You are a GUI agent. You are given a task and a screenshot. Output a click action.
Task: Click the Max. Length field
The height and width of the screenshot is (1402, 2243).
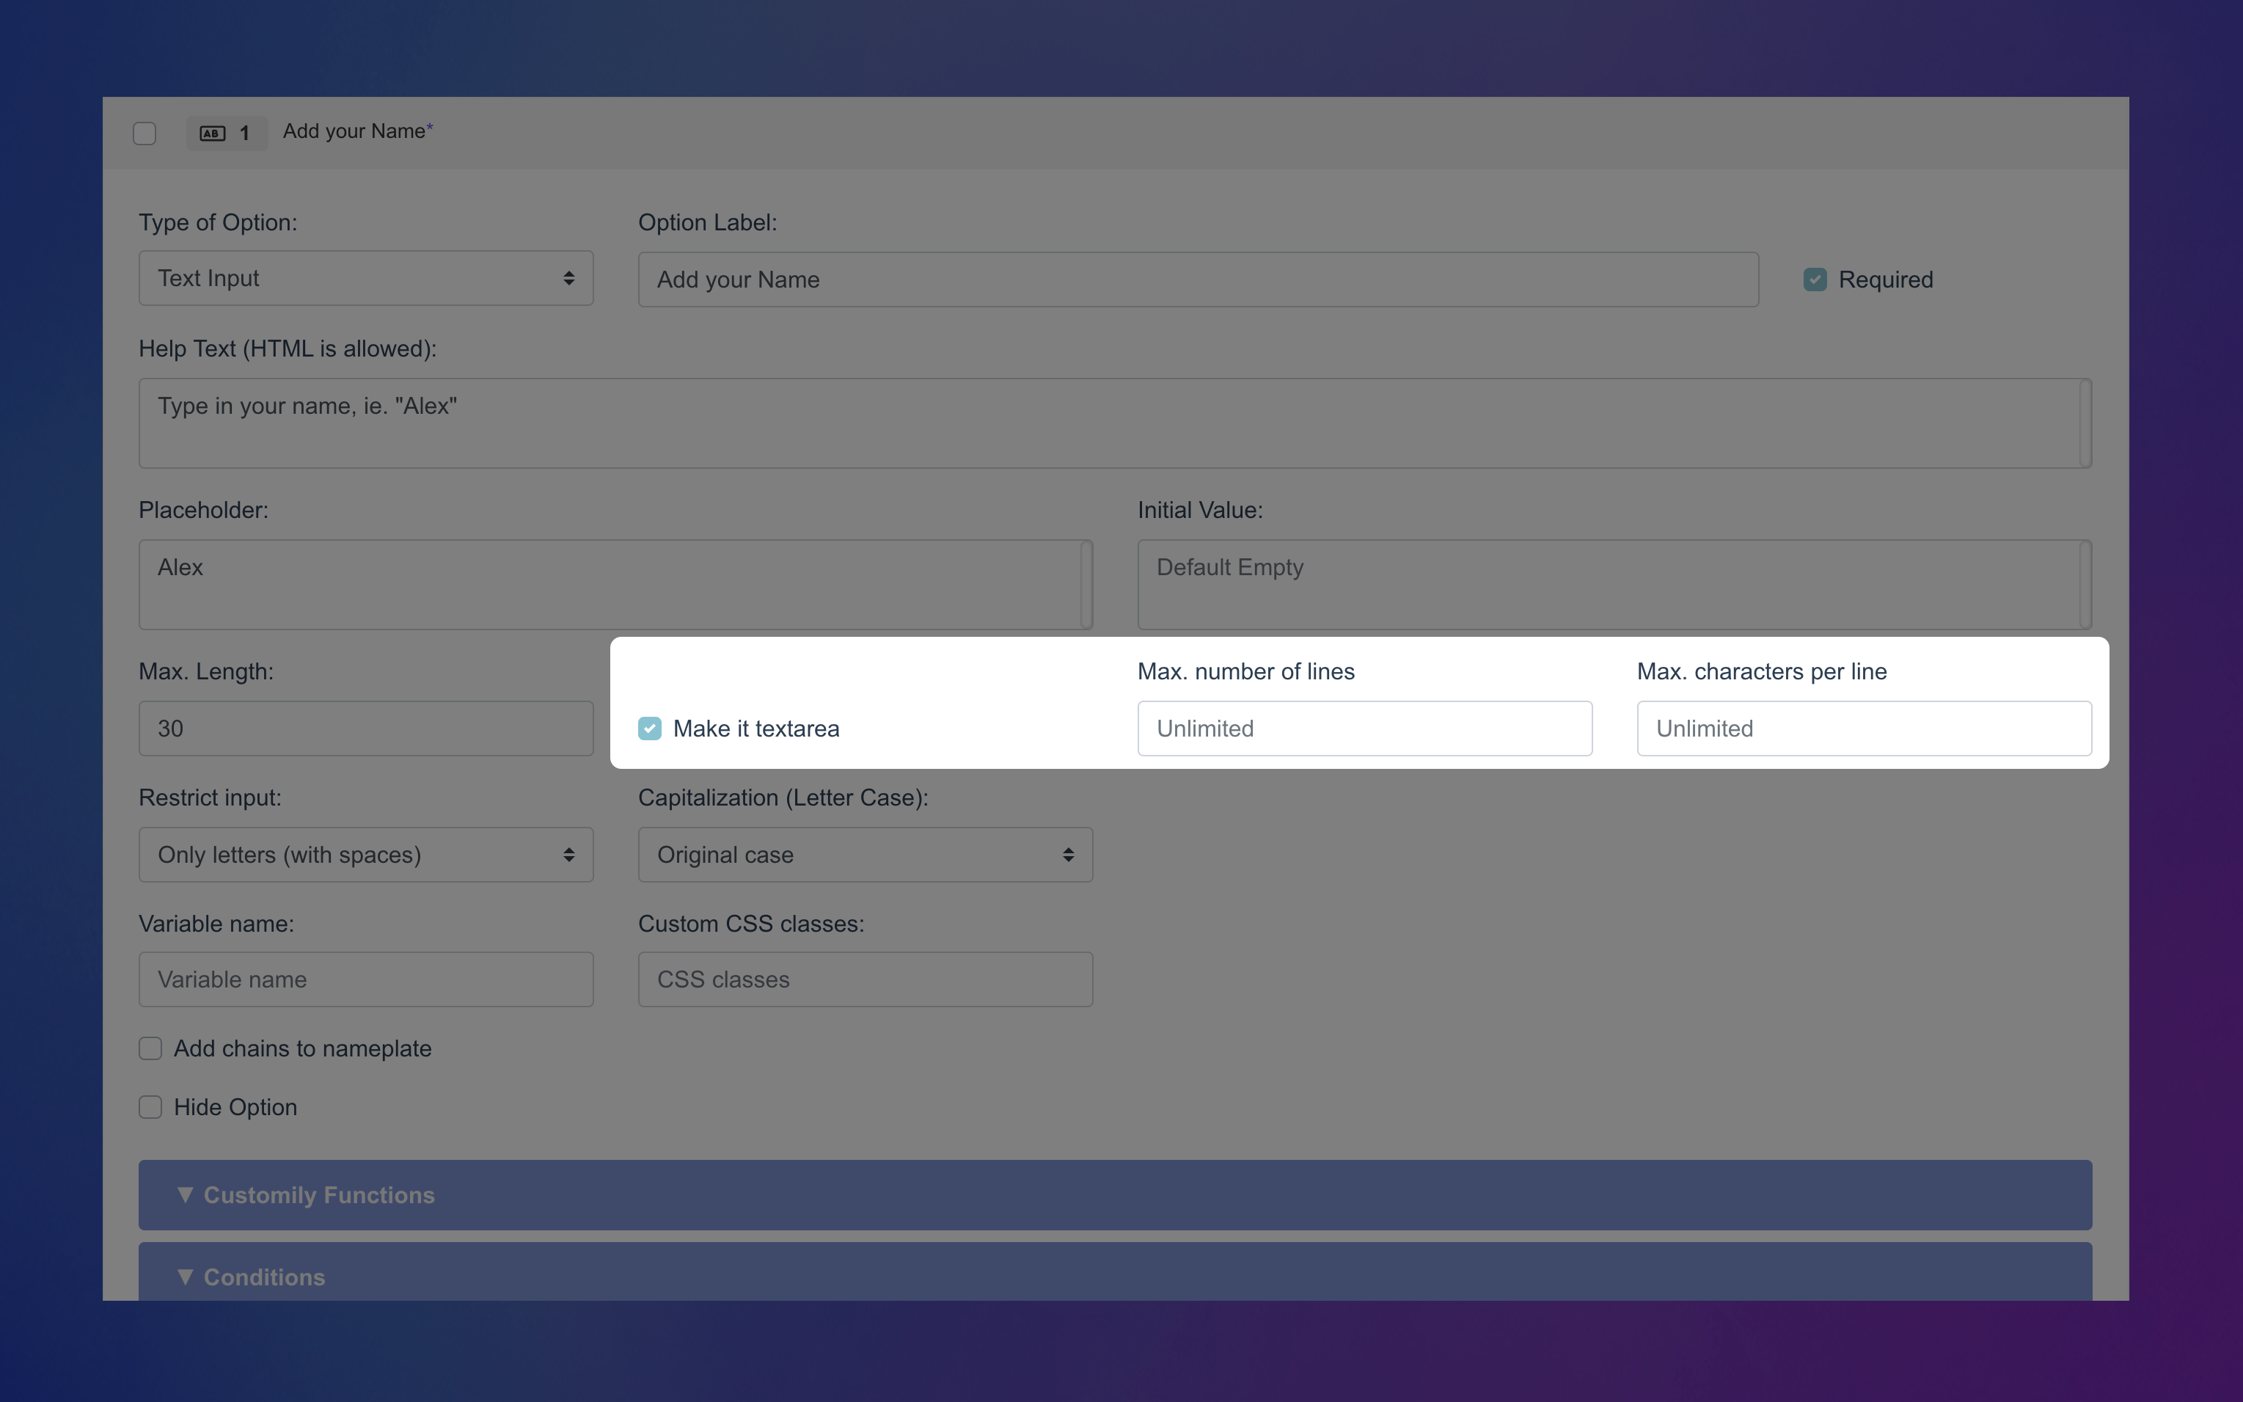365,729
